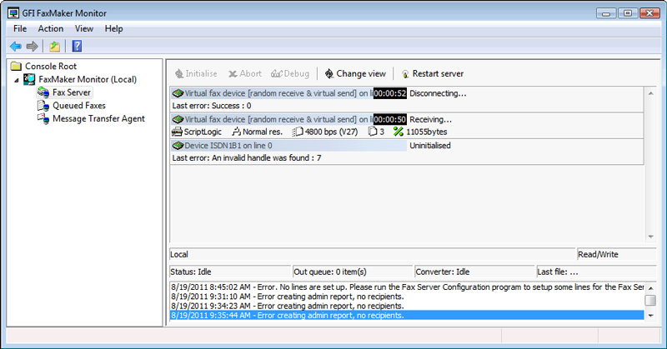Viewport: 667px width, 349px height.
Task: Click the 'Status: Idle' field
Action: tap(230, 272)
